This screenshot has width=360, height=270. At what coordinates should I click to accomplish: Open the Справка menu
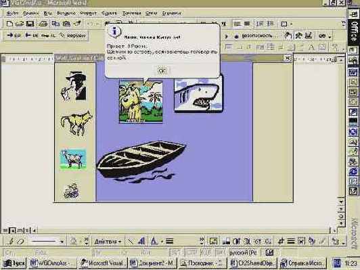pos(171,13)
